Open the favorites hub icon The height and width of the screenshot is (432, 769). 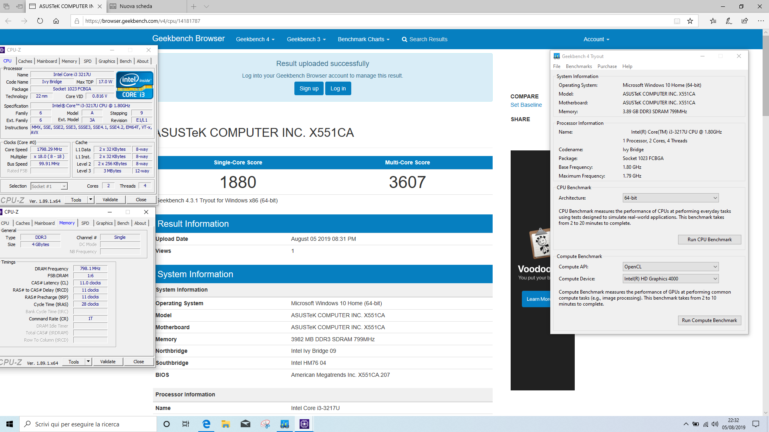[x=713, y=21]
